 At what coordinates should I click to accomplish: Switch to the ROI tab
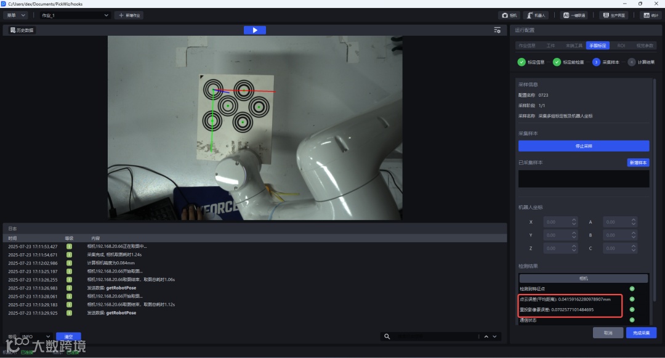pyautogui.click(x=621, y=46)
